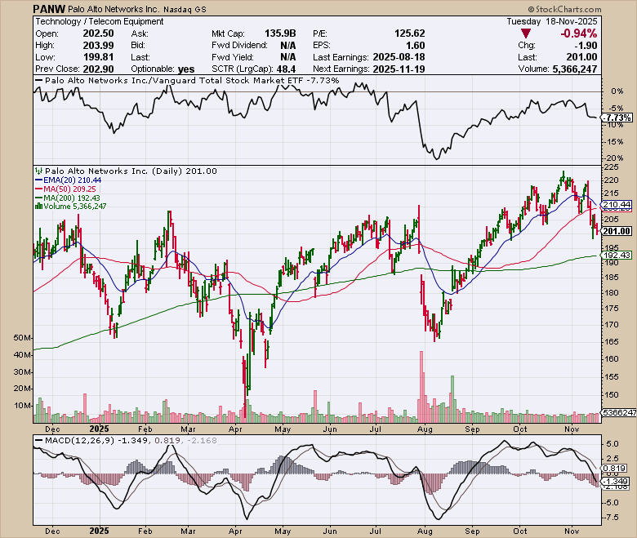Click the MA(50) 209.25 legend entry
Screen dimensions: 637x538
[70, 189]
